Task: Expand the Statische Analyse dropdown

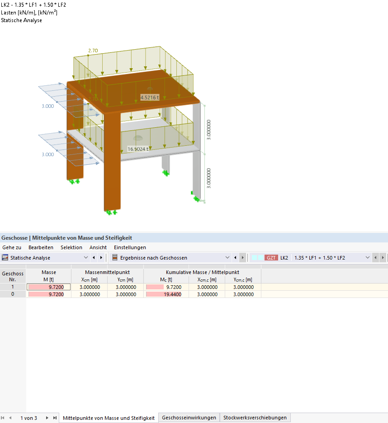Action: [x=86, y=258]
